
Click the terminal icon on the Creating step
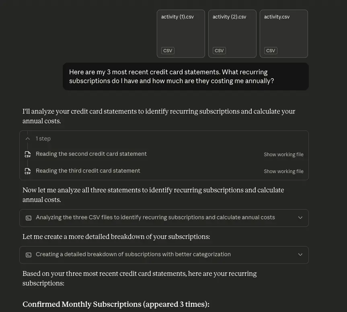point(29,255)
